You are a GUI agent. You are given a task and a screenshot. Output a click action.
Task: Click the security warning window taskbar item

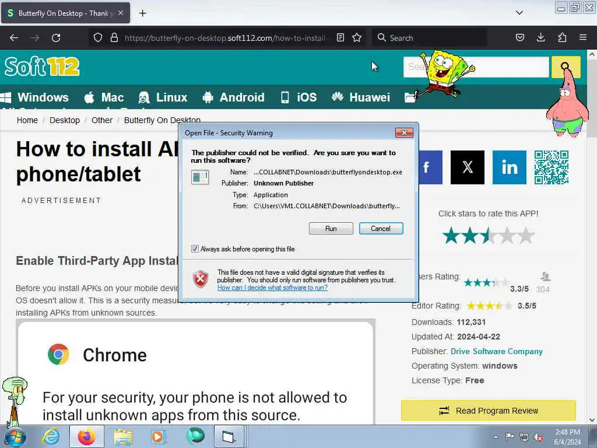[229, 437]
